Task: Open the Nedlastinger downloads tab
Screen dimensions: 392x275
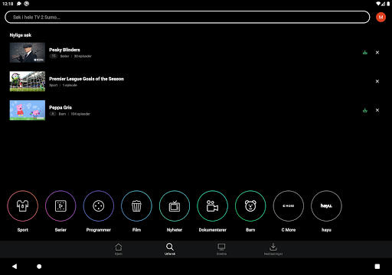Action: (273, 249)
